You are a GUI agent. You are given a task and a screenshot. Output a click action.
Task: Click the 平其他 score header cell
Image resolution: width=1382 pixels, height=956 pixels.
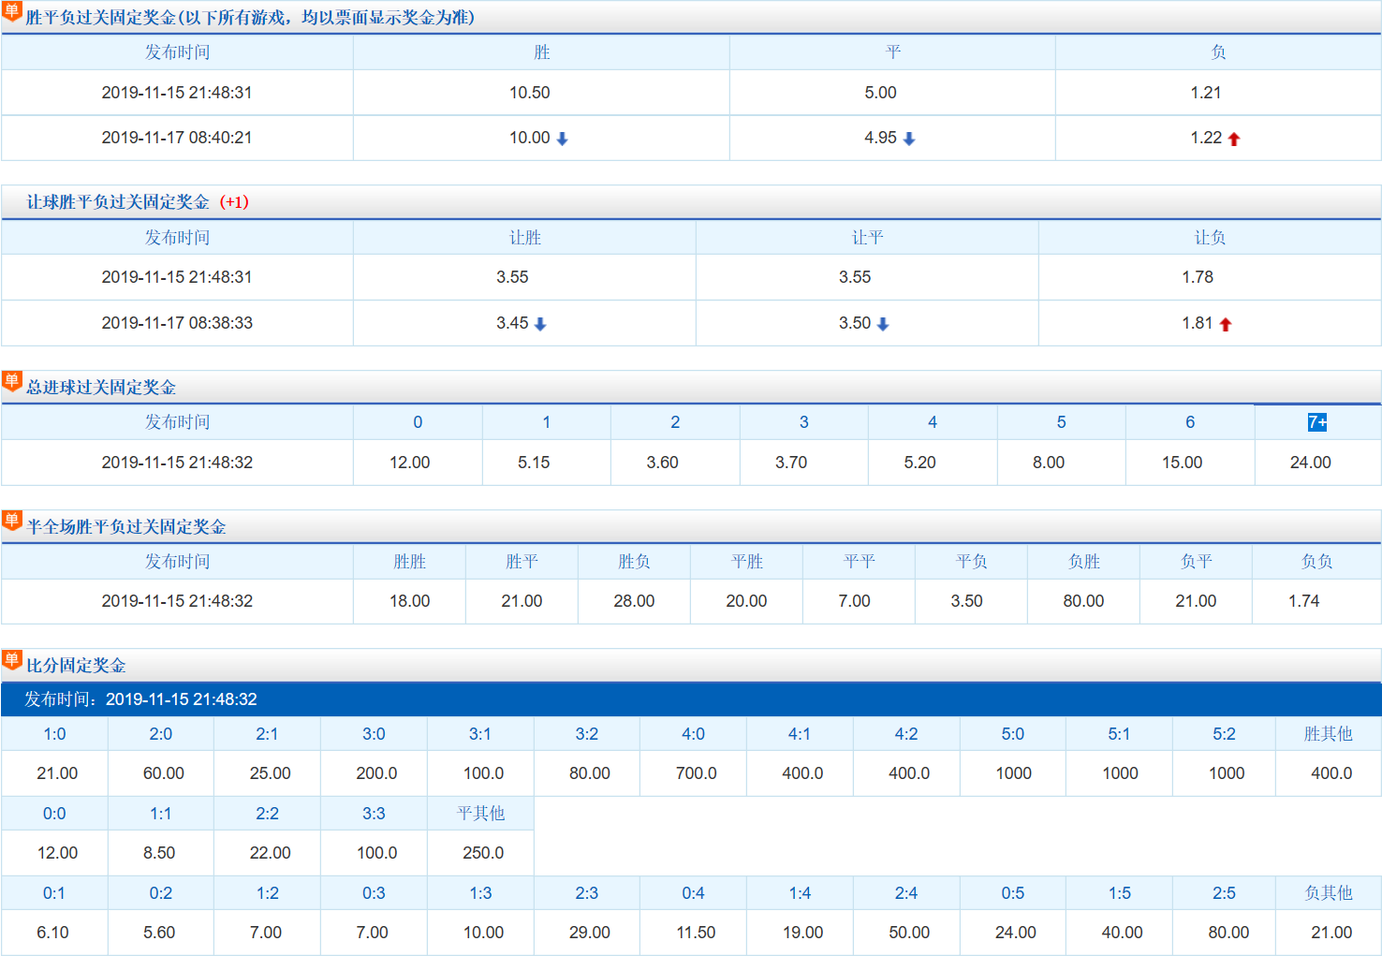(x=480, y=814)
